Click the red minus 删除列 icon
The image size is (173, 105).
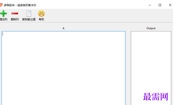point(15,13)
